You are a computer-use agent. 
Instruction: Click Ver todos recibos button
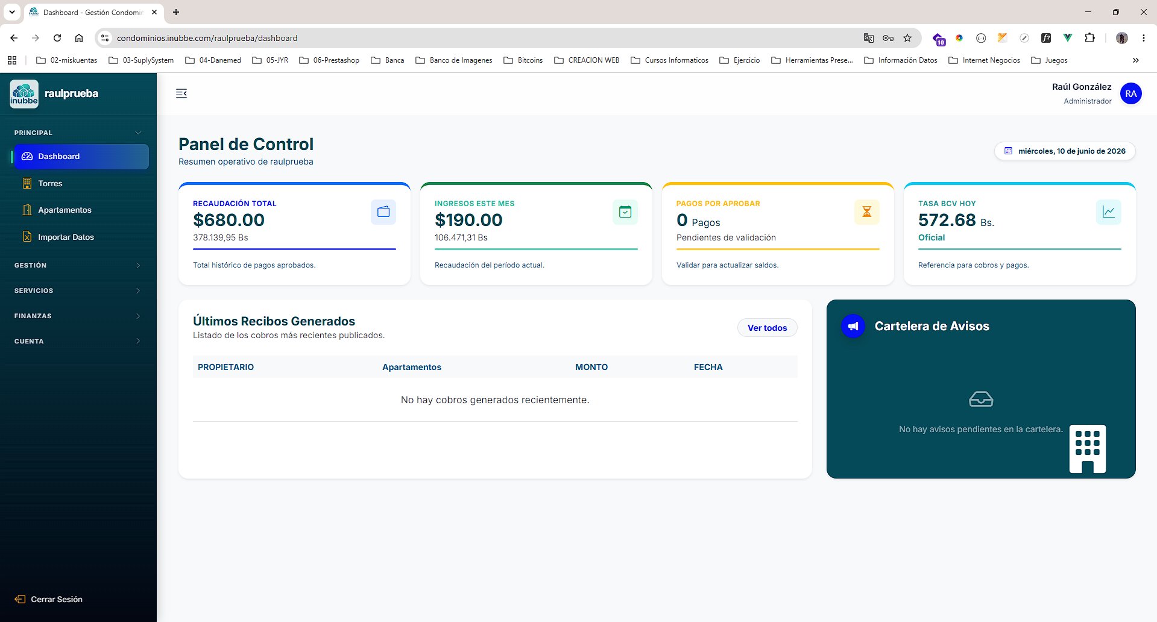click(x=768, y=328)
